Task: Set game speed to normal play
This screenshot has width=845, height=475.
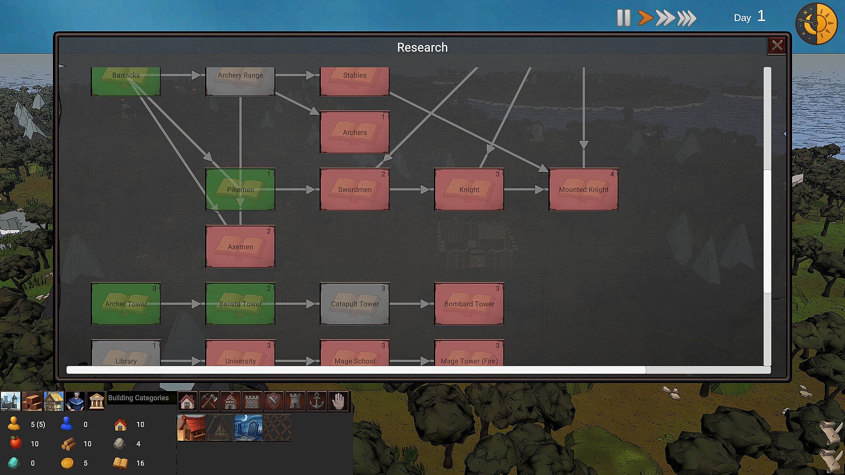Action: point(645,18)
